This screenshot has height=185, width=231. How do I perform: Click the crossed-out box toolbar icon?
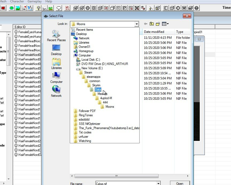pyautogui.click(x=137, y=8)
